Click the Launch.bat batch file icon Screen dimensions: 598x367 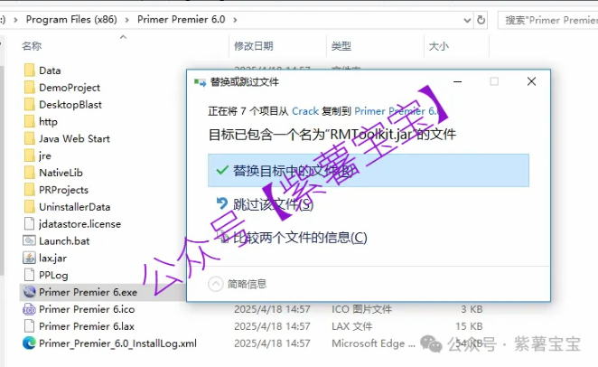point(28,240)
